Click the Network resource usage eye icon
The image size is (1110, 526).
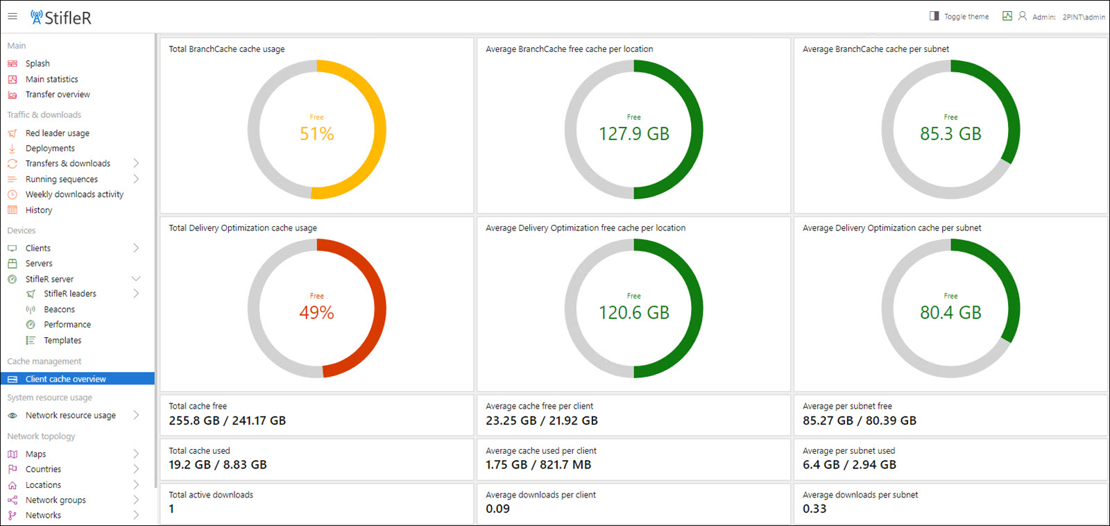pos(12,416)
